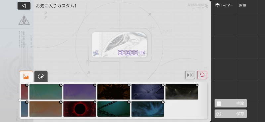Go back using the left arrow button
This screenshot has width=265, height=122.
pos(24,6)
